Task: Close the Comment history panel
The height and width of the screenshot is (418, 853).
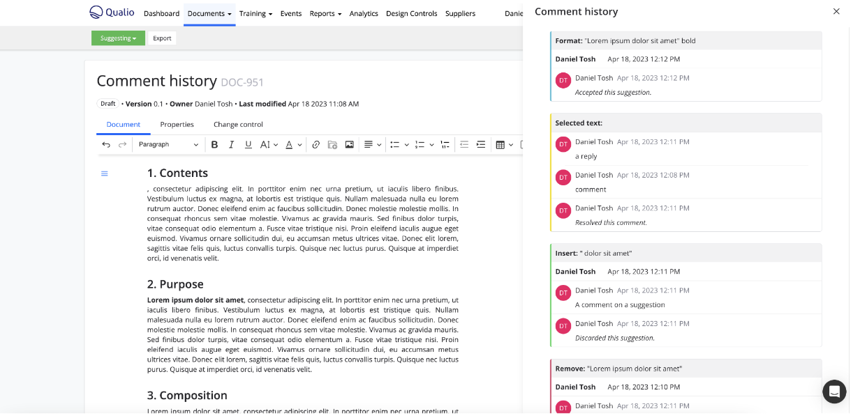Action: [x=836, y=12]
